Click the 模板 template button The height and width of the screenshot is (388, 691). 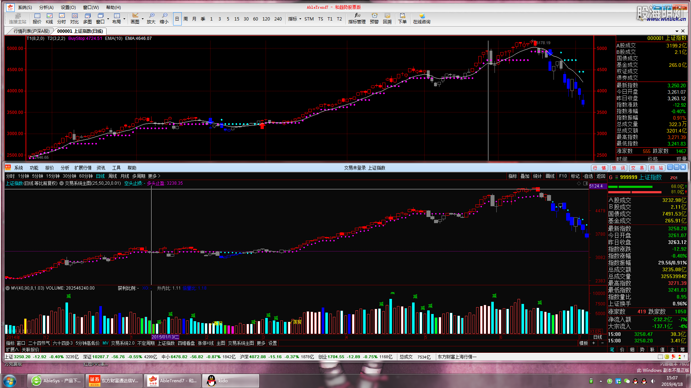pyautogui.click(x=583, y=343)
